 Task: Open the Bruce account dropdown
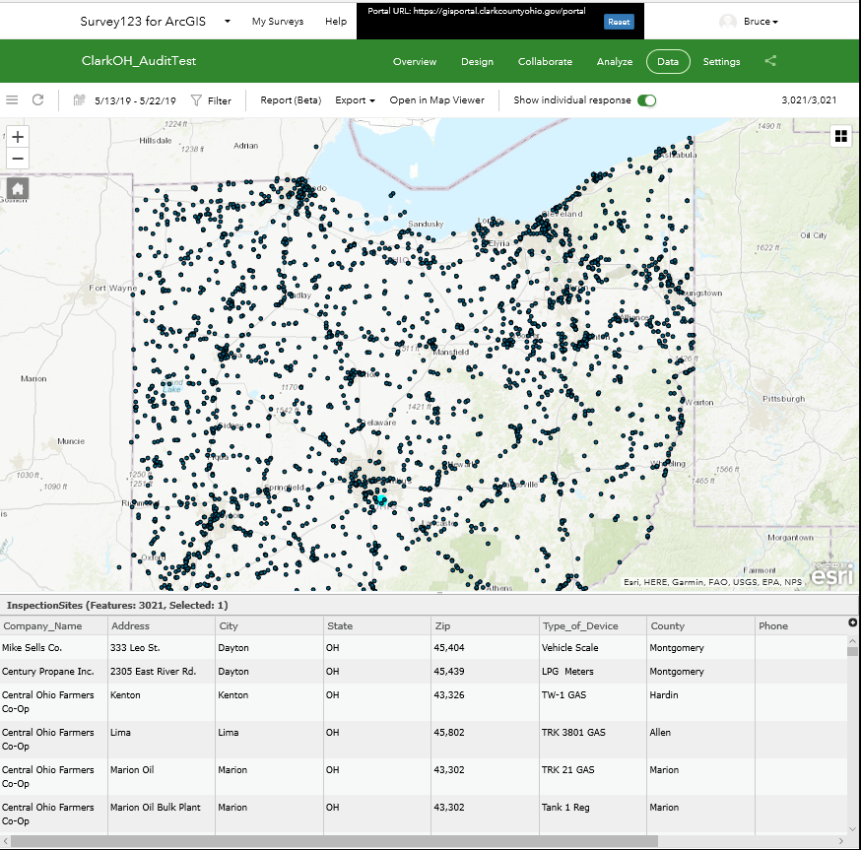pos(761,22)
